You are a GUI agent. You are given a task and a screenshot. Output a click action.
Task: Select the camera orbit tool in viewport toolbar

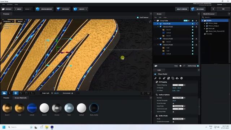pyautogui.click(x=4, y=93)
